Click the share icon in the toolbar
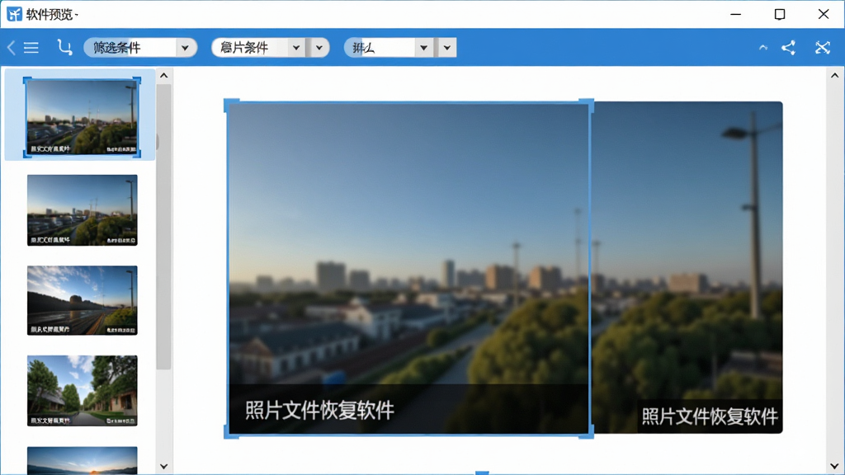Viewport: 845px width, 475px height. point(788,47)
